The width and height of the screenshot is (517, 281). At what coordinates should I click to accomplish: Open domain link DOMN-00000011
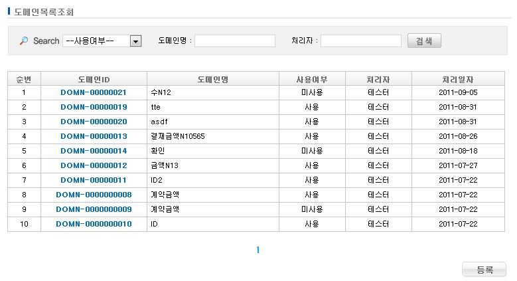point(94,180)
